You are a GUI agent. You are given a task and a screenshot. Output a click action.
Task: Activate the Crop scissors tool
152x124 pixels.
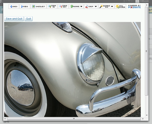[x=89, y=6]
